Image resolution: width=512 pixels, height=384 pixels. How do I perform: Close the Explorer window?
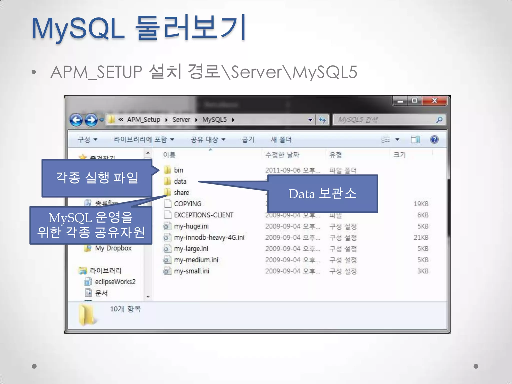434,101
